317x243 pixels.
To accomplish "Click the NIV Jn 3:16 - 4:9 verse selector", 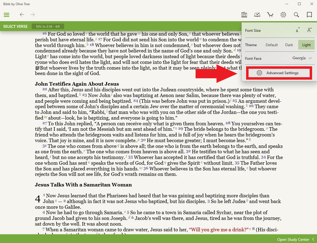I will click(48, 26).
